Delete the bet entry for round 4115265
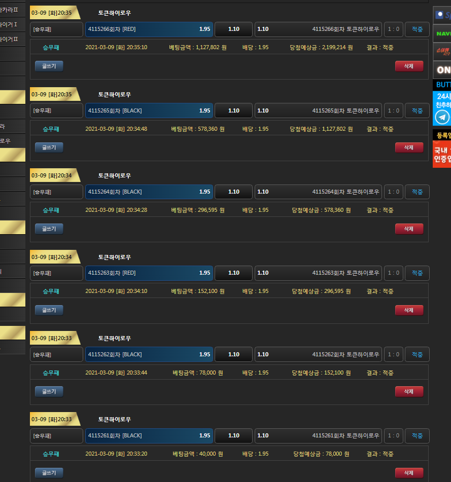451x482 pixels. click(409, 147)
